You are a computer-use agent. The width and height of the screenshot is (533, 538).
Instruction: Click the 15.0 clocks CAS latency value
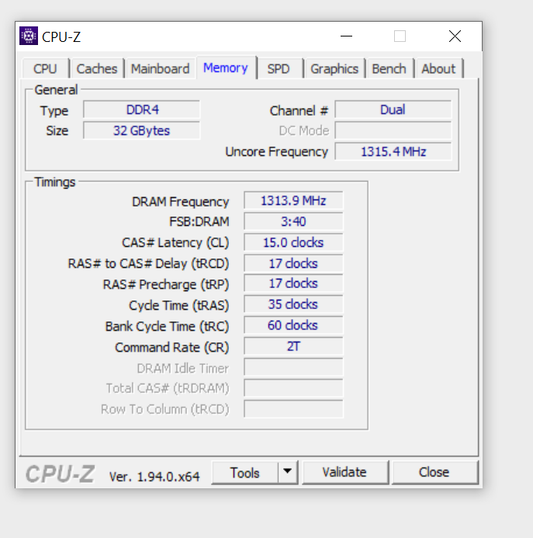[x=293, y=242]
